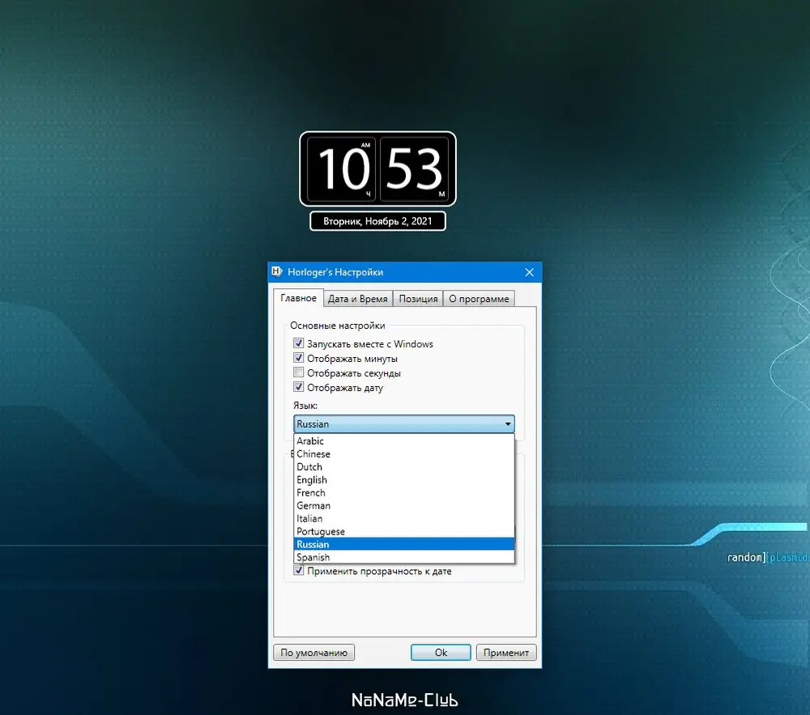The image size is (810, 715).
Task: Select Arabic from language list
Action: (x=404, y=440)
